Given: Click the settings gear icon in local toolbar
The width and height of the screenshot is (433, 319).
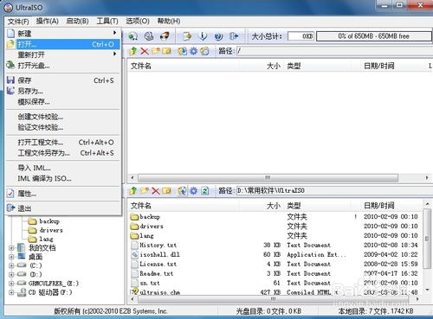Looking at the screenshot, I should pos(194,190).
